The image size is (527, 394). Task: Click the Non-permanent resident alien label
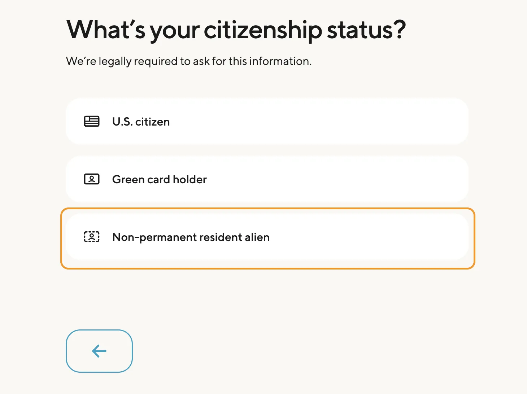coord(191,237)
